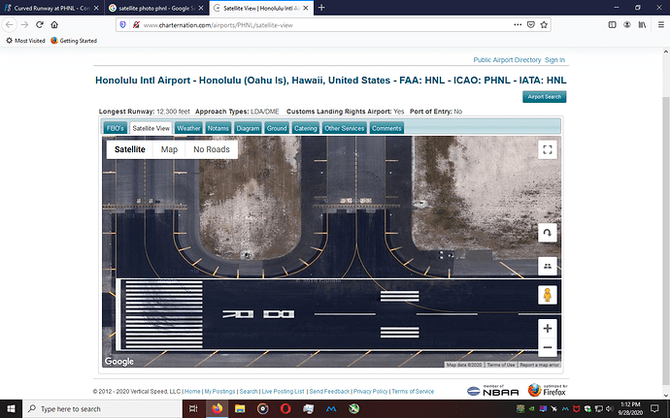Open the Windows Start menu
The image size is (670, 418).
11,409
